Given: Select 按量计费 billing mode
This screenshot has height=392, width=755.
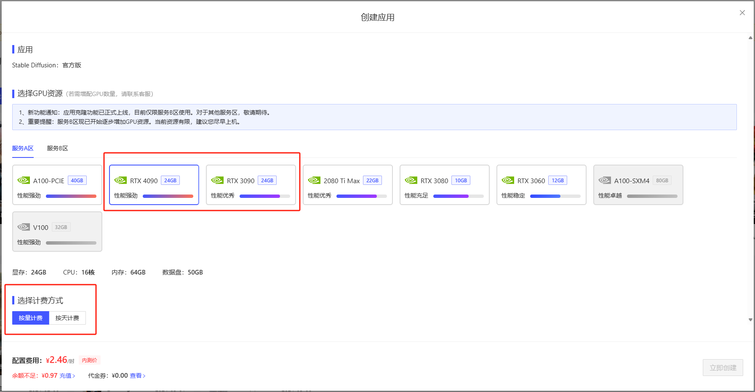Looking at the screenshot, I should tap(31, 318).
